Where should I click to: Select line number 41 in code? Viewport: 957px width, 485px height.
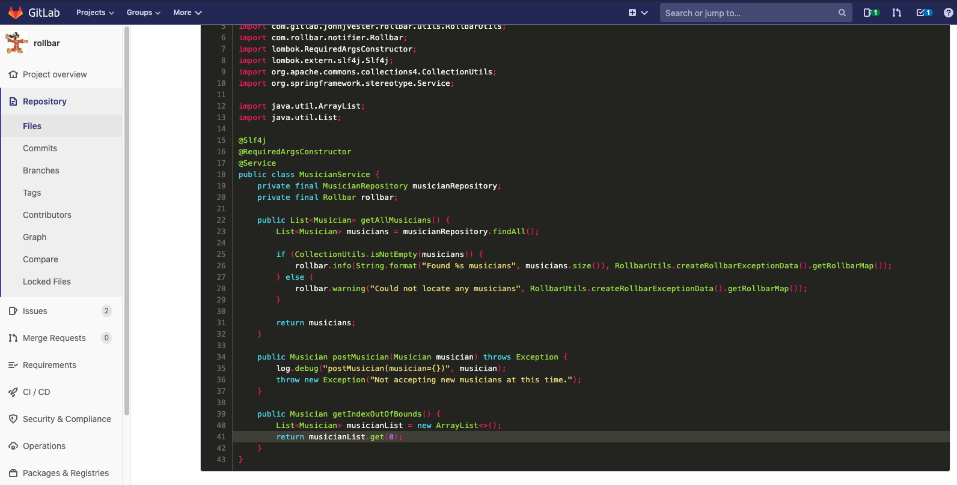[221, 437]
